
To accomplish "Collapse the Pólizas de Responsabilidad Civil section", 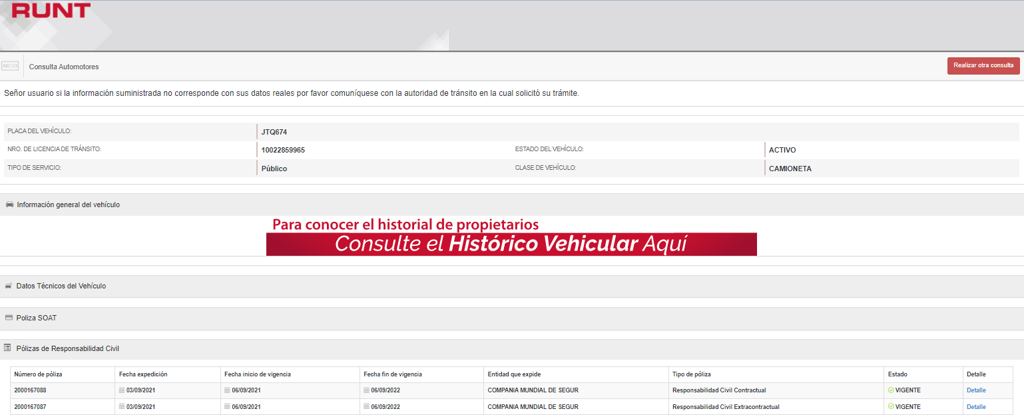I will pyautogui.click(x=67, y=348).
